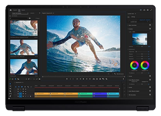Open Program monitor zoom level dropdown
The height and width of the screenshot is (116, 161).
pos(110,74)
